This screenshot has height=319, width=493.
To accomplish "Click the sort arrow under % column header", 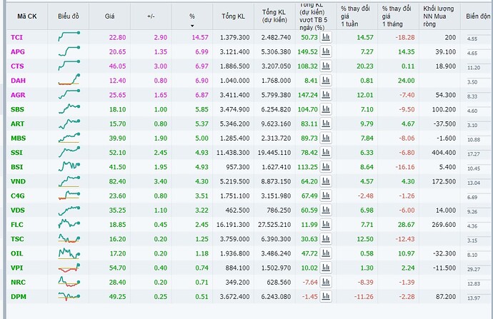I will click(191, 26).
